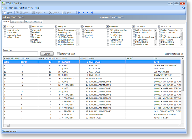192x139 pixels.
Task: Enable the Extensive Search checkbox
Action: pyautogui.click(x=58, y=54)
